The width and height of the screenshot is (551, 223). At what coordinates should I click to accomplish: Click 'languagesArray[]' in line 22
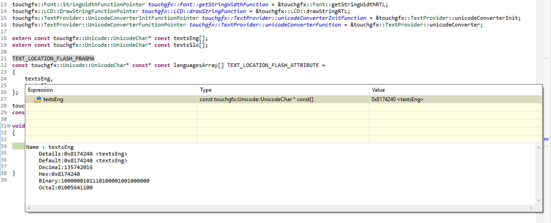coord(199,65)
